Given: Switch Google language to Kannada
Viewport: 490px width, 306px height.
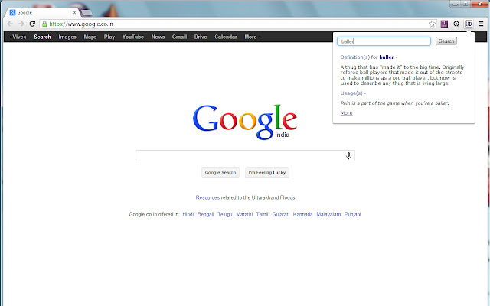Looking at the screenshot, I should (x=303, y=214).
